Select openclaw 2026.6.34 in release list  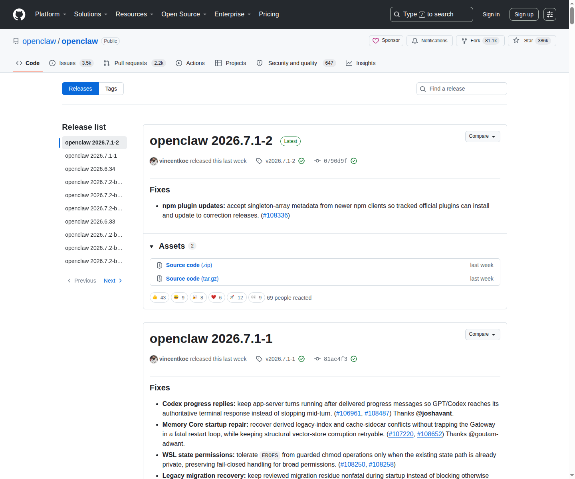[x=94, y=169]
